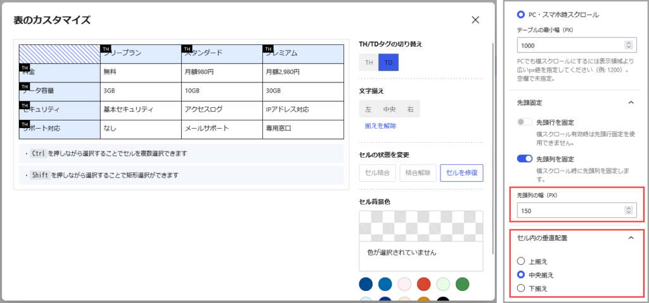Unmerge cells with 結合解除 button

click(418, 173)
